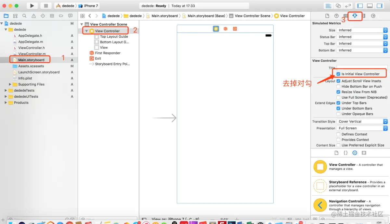Screen dimensions: 390x224
Task: Open the issue navigator warning triangle
Action: click(33, 16)
